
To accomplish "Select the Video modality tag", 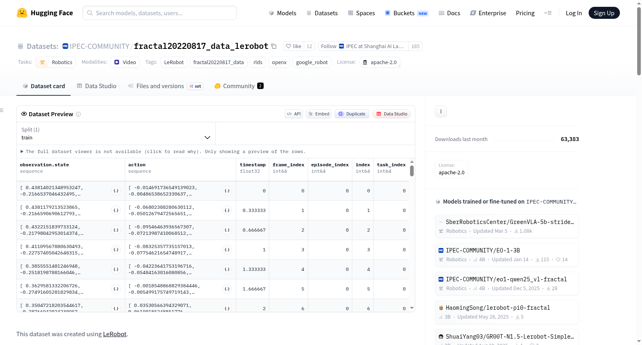I will 125,62.
